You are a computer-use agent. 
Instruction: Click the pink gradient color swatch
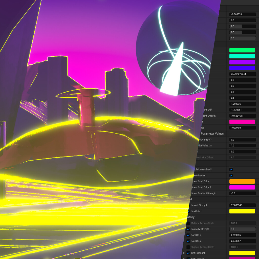tap(242, 122)
